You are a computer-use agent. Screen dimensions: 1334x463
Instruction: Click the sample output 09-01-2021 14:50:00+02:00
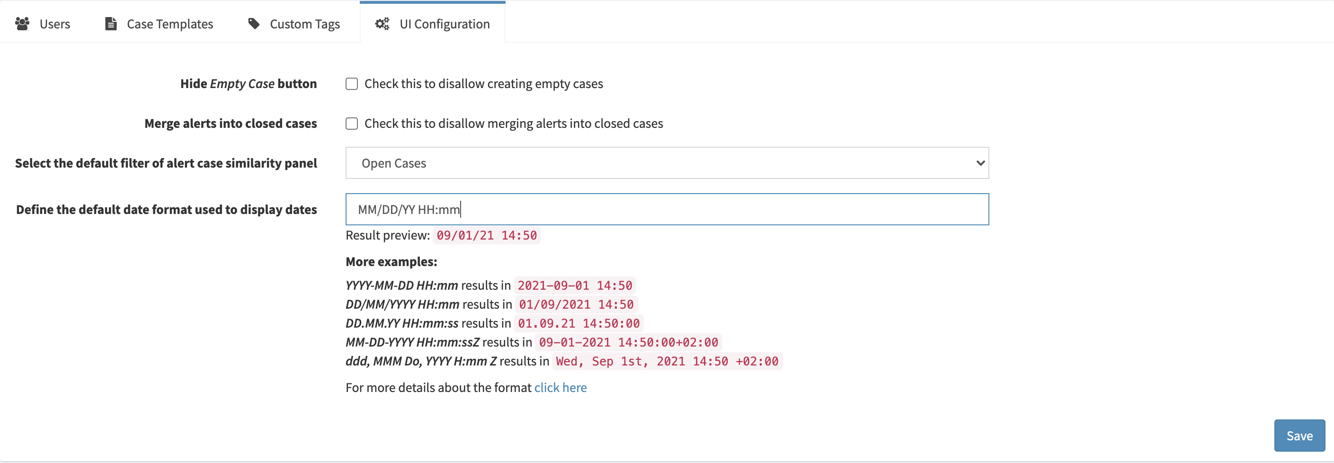coord(629,342)
